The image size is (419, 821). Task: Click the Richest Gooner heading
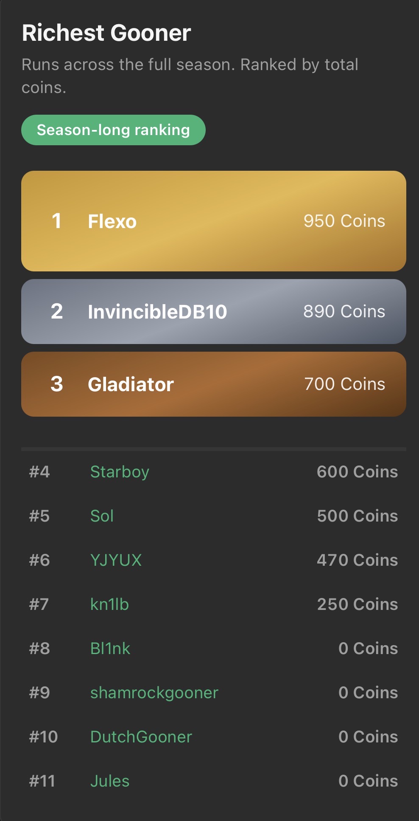click(106, 33)
